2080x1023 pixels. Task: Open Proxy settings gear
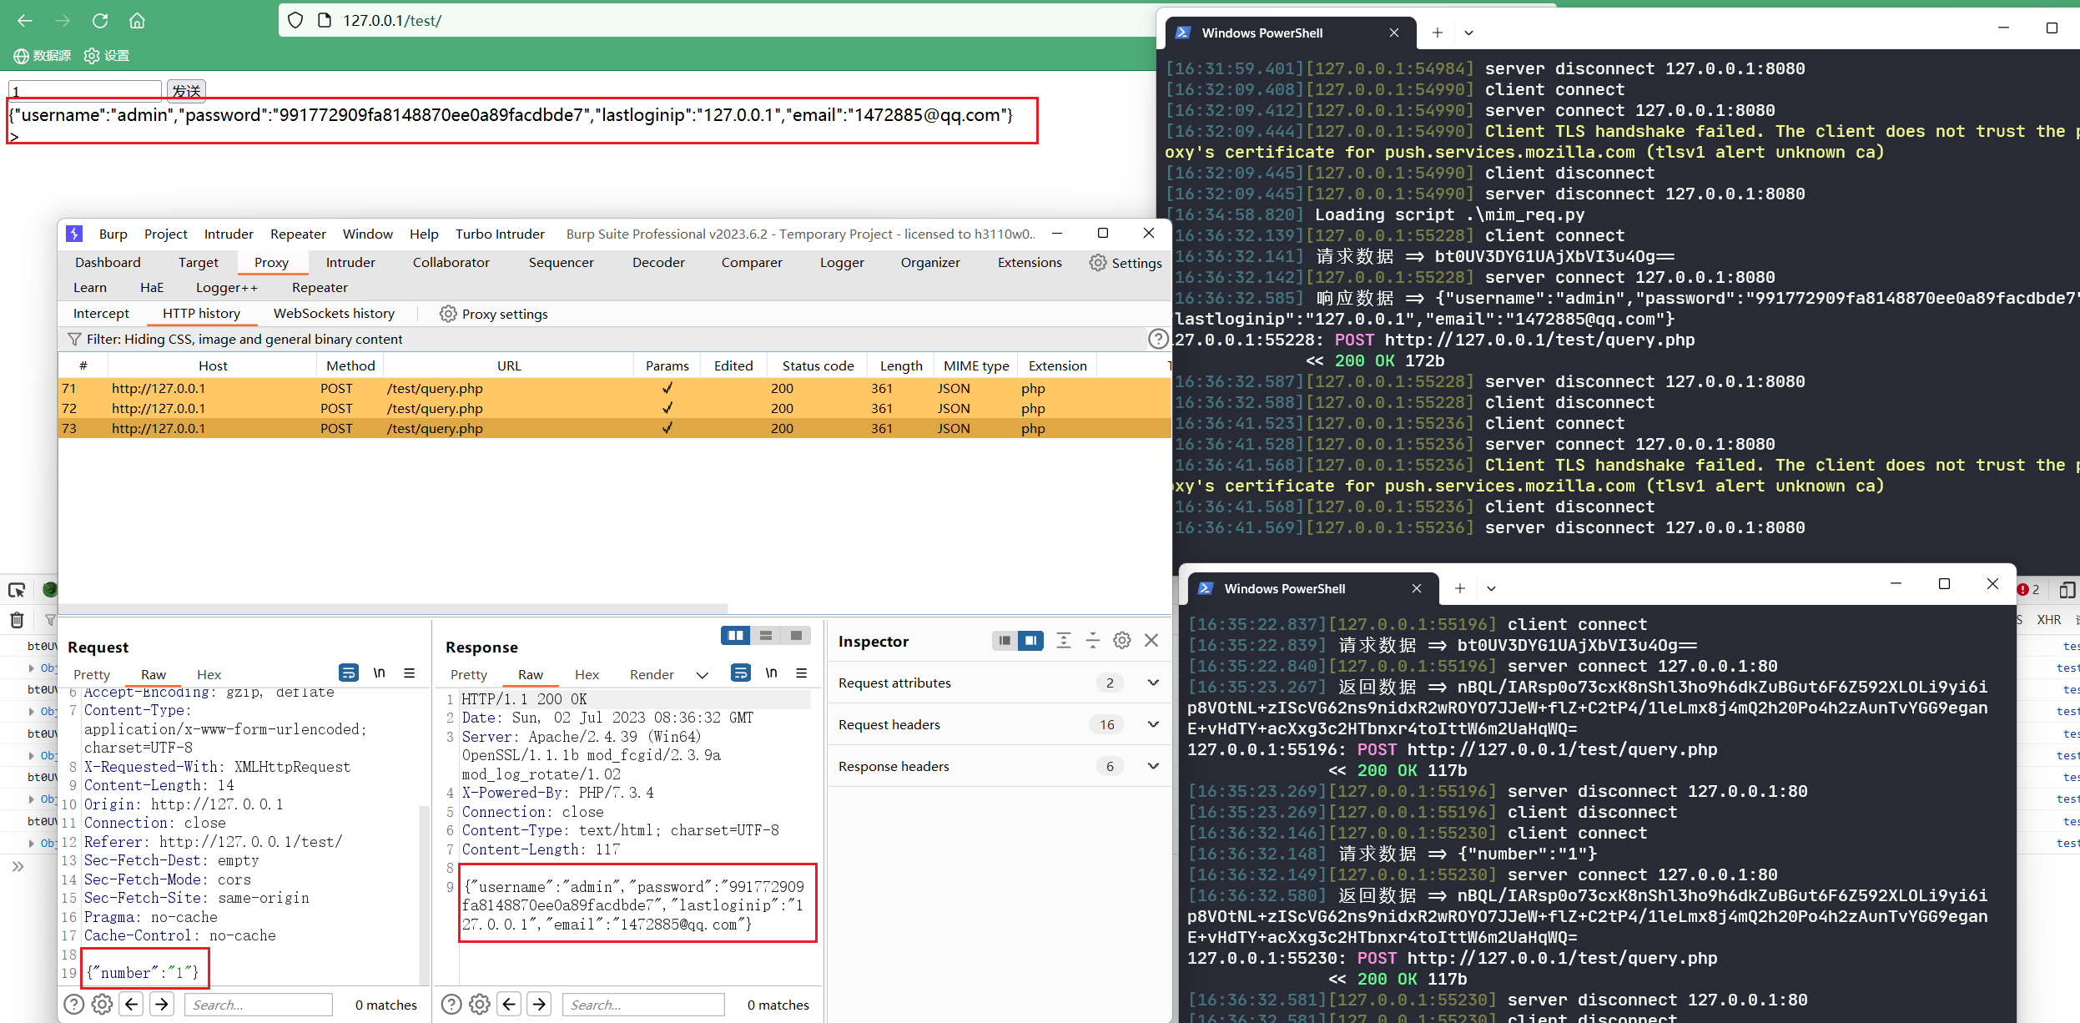[448, 314]
